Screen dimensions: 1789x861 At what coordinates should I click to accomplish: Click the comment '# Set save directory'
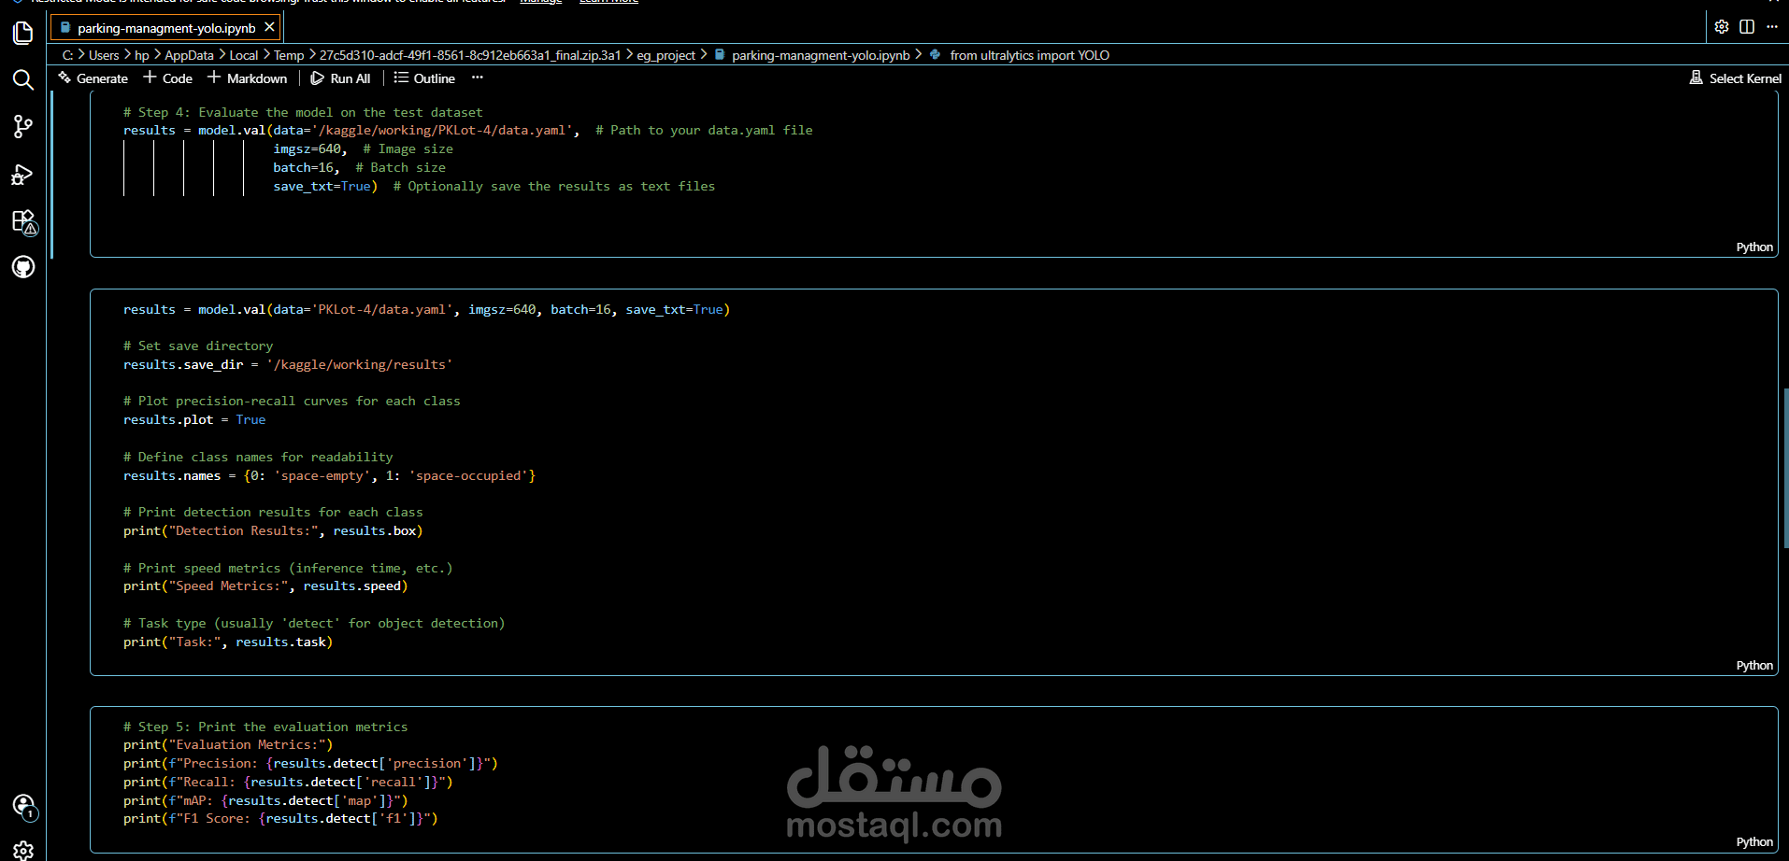click(x=198, y=346)
